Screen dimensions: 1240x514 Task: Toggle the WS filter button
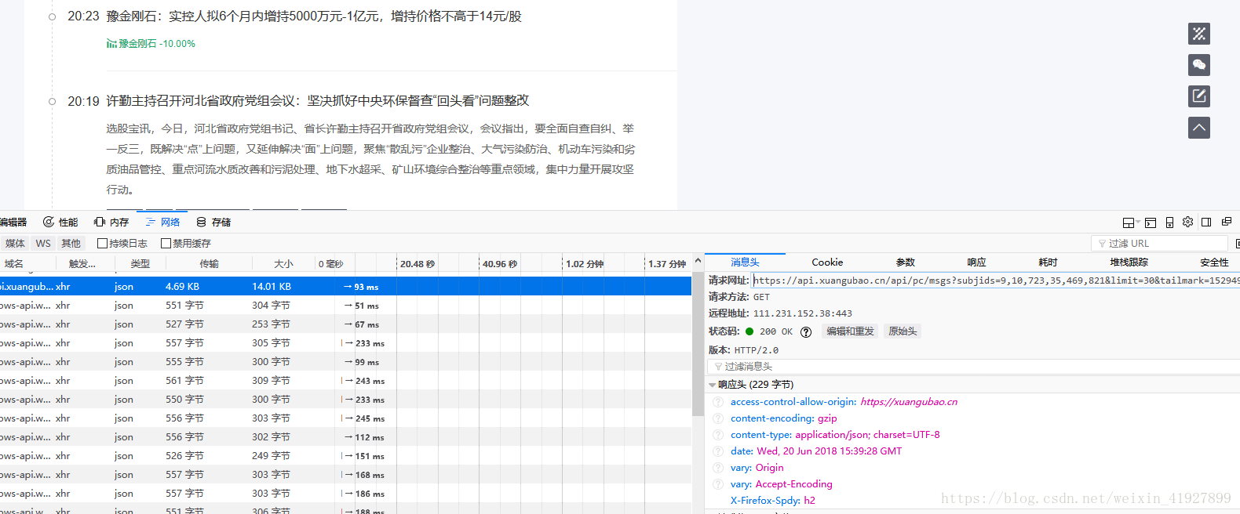[x=43, y=244]
